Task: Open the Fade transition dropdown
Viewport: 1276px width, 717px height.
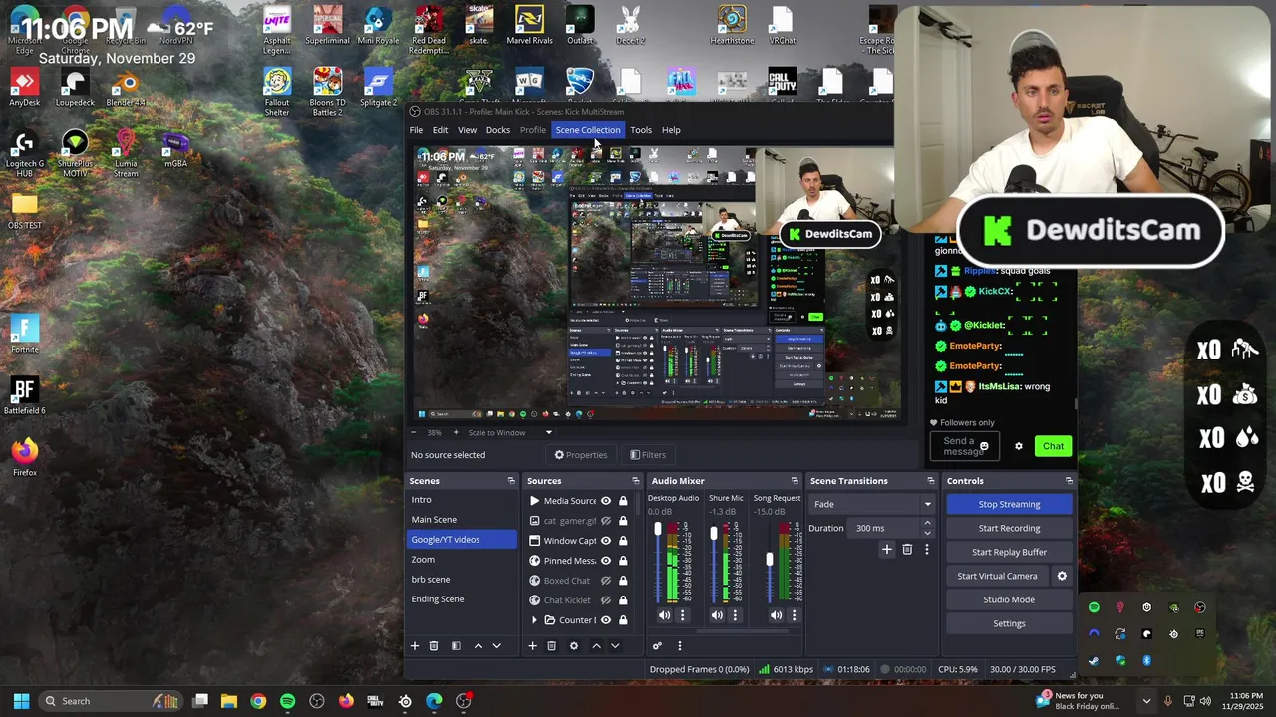Action: click(x=871, y=504)
